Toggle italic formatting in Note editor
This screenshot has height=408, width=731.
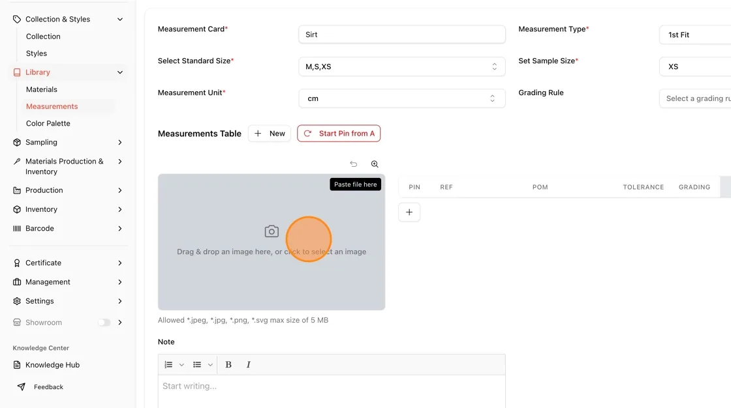point(248,365)
